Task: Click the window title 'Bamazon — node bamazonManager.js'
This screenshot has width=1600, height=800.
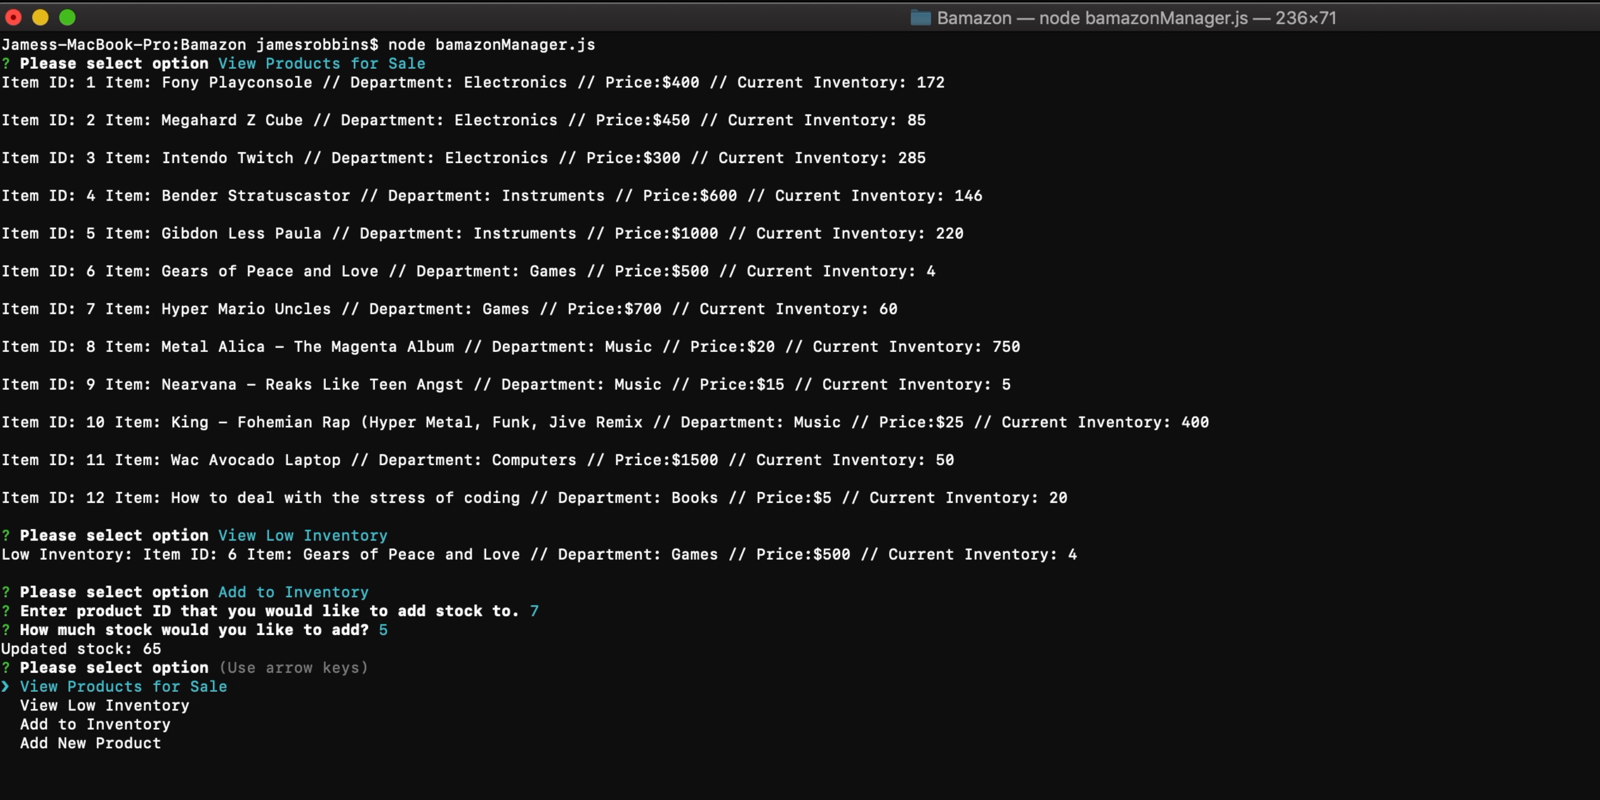Action: point(1136,18)
